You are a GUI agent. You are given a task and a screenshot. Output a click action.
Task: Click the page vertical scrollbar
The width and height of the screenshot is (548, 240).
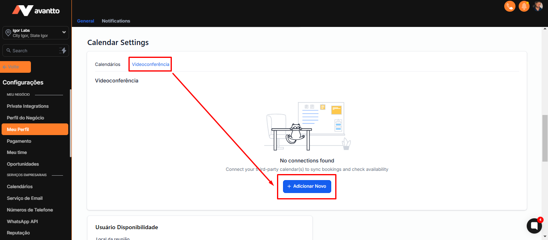point(545,137)
